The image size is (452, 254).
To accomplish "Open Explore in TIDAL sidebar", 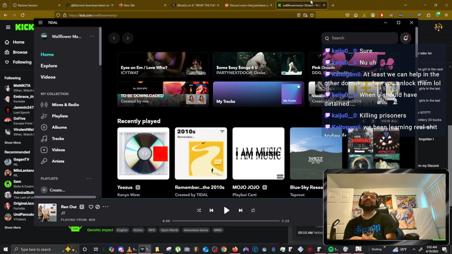I will 49,66.
